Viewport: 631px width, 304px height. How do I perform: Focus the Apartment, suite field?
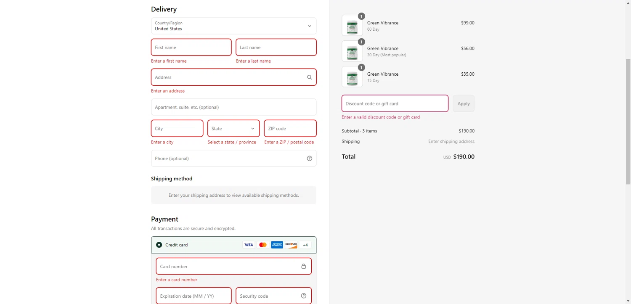tap(234, 107)
